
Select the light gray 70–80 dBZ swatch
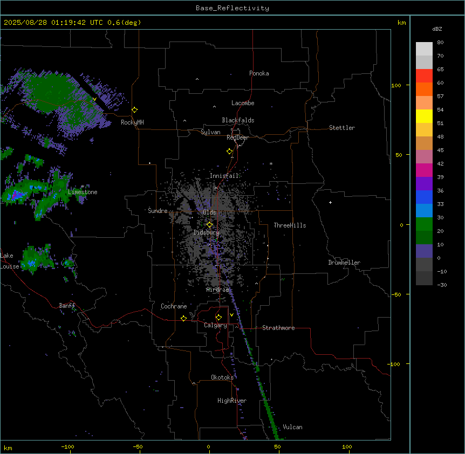tap(424, 49)
